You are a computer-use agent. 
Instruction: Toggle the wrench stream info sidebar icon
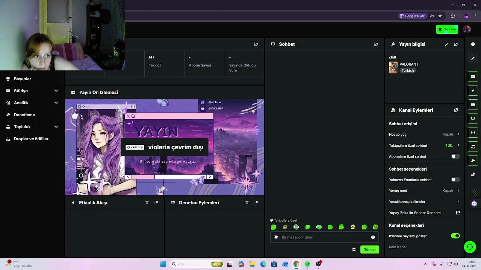click(473, 160)
